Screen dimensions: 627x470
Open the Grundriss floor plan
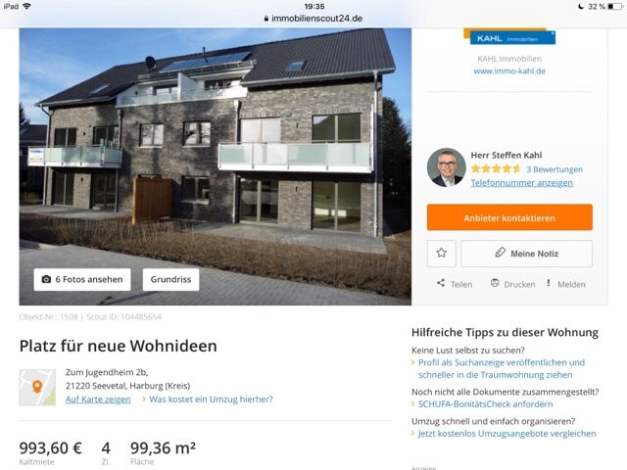(x=170, y=279)
